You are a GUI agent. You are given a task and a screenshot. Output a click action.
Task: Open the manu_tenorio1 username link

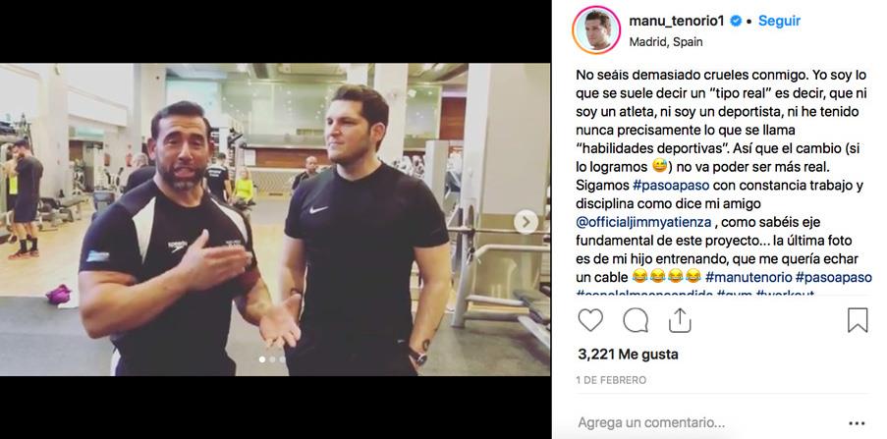point(678,21)
